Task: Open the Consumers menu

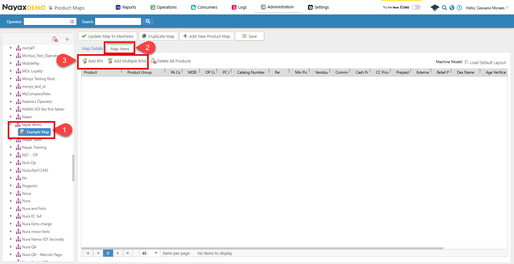Action: [204, 7]
